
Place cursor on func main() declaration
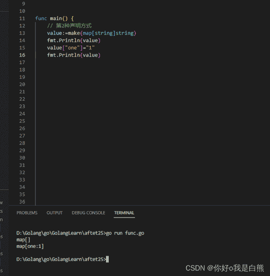pos(54,18)
